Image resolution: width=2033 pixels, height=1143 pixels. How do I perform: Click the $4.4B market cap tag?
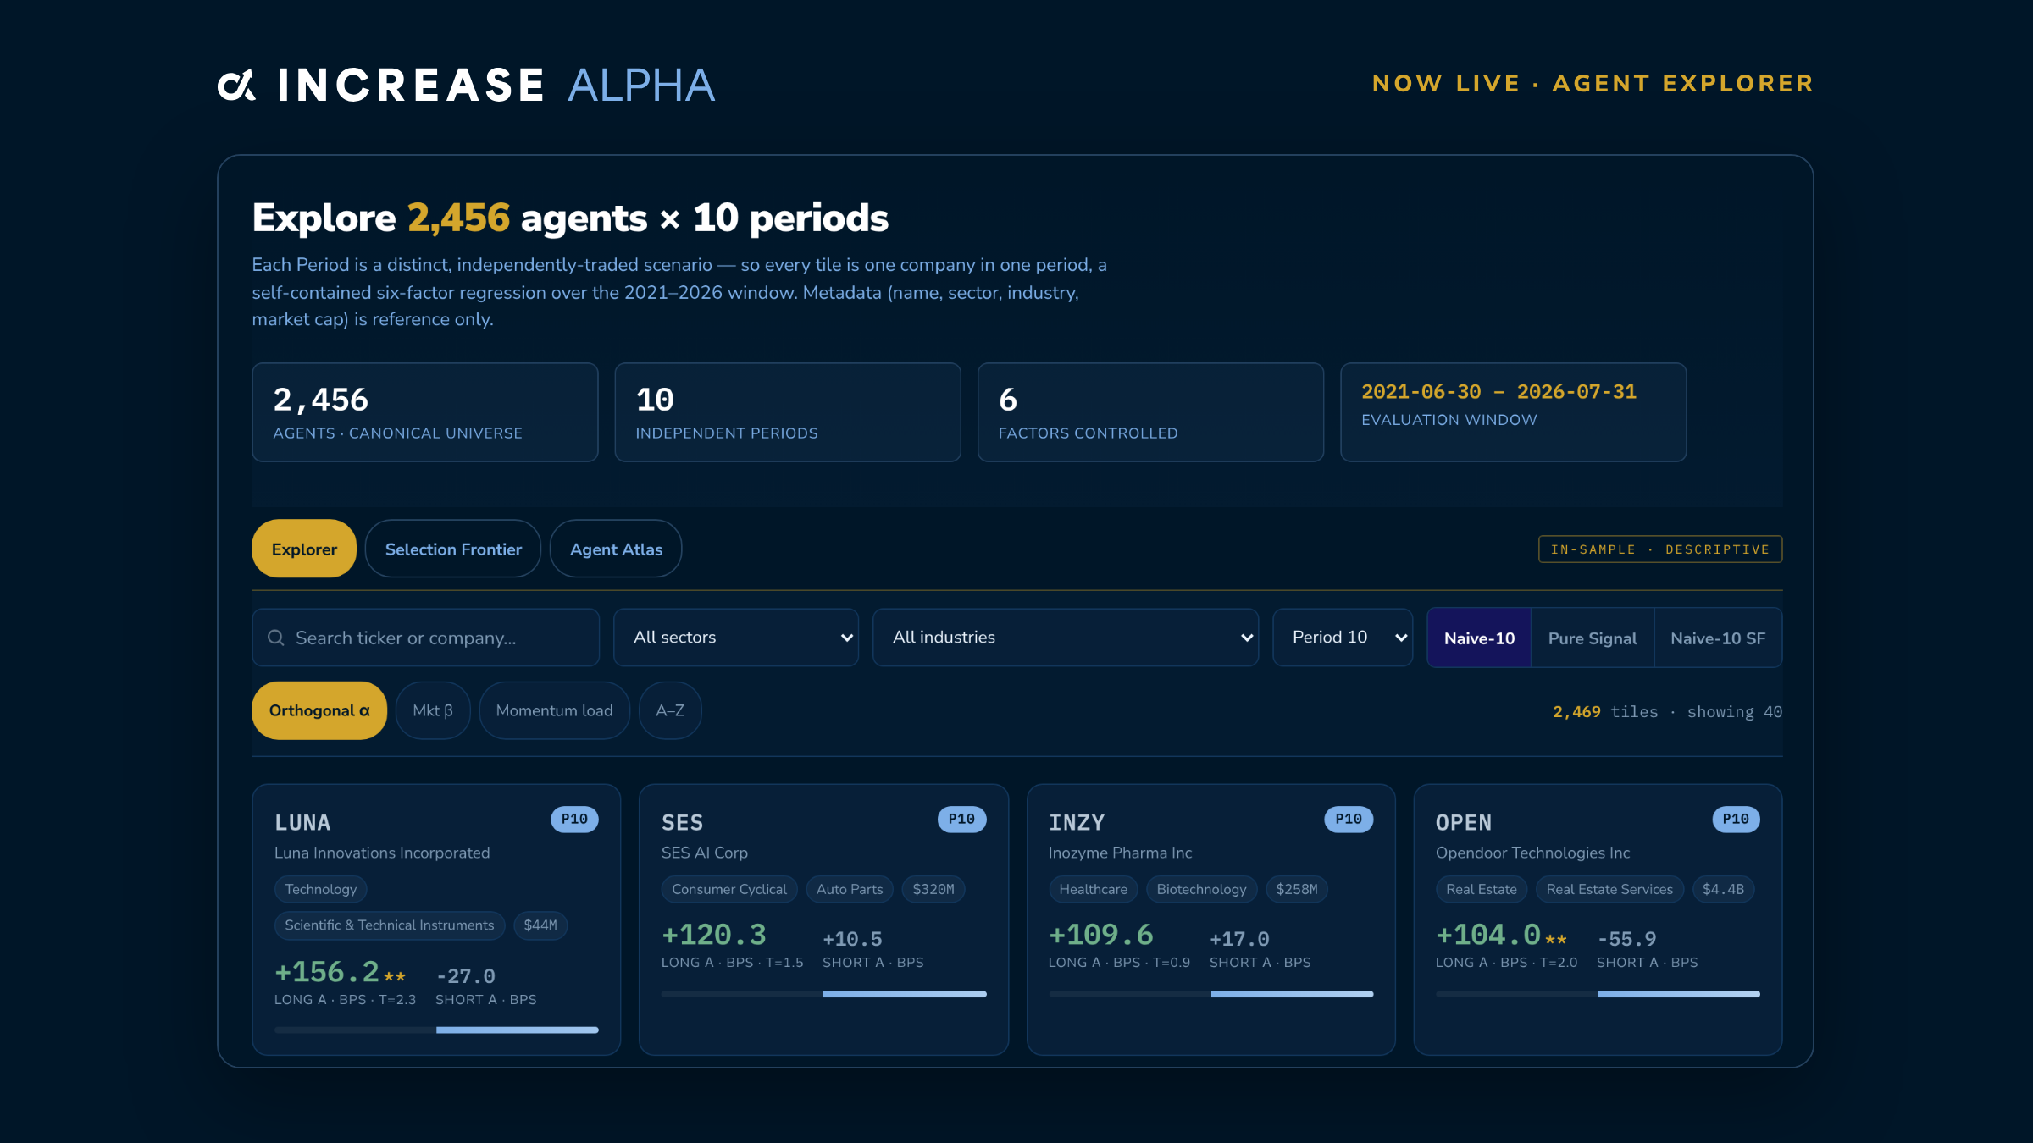(x=1723, y=889)
